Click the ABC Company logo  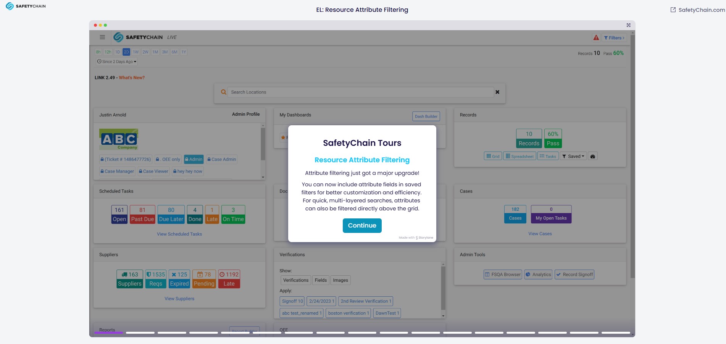119,139
